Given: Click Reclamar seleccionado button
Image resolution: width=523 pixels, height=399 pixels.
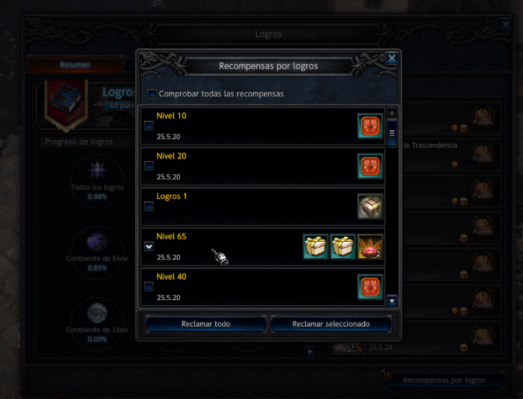Looking at the screenshot, I should point(331,324).
